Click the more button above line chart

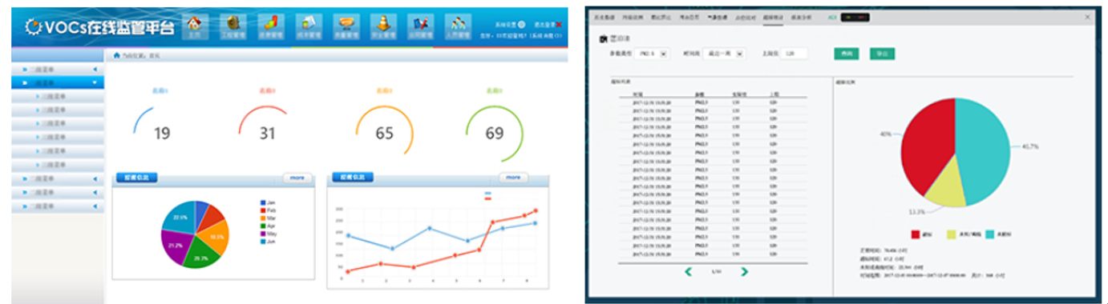pos(513,178)
